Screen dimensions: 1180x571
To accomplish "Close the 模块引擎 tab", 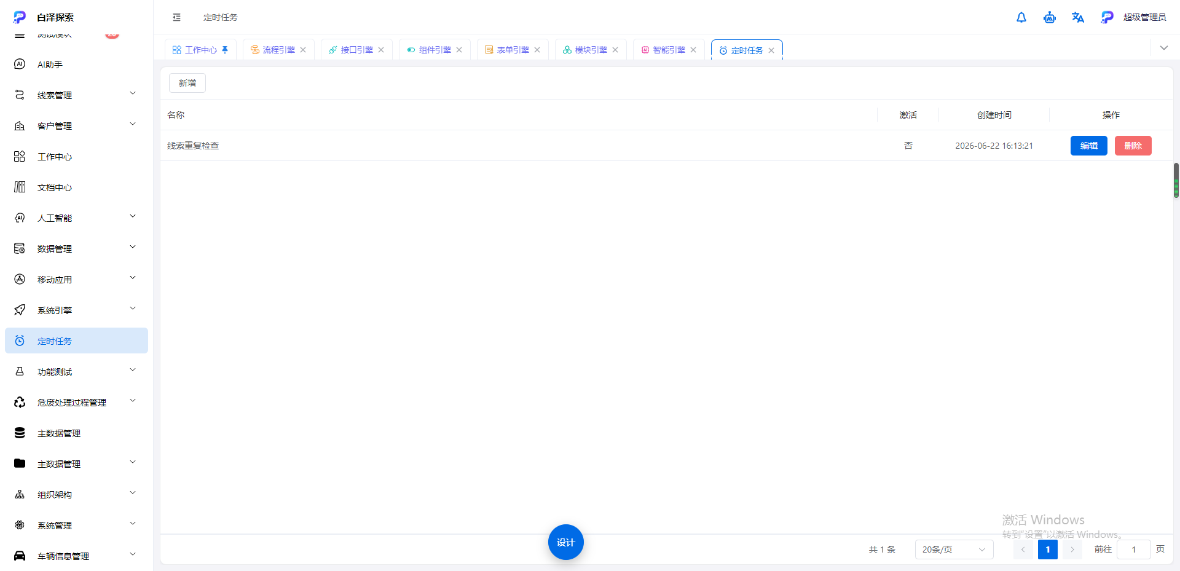I will click(x=615, y=50).
